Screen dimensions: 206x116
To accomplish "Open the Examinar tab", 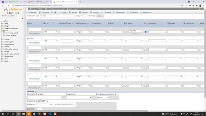I will tap(32, 12).
